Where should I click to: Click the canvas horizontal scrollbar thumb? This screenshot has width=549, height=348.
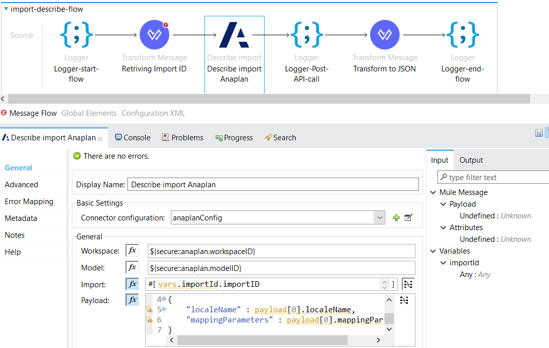[x=269, y=98]
